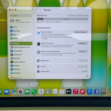Click the Apple TV icon beside Optimize Storage
The height and width of the screenshot is (111, 111).
(39, 44)
